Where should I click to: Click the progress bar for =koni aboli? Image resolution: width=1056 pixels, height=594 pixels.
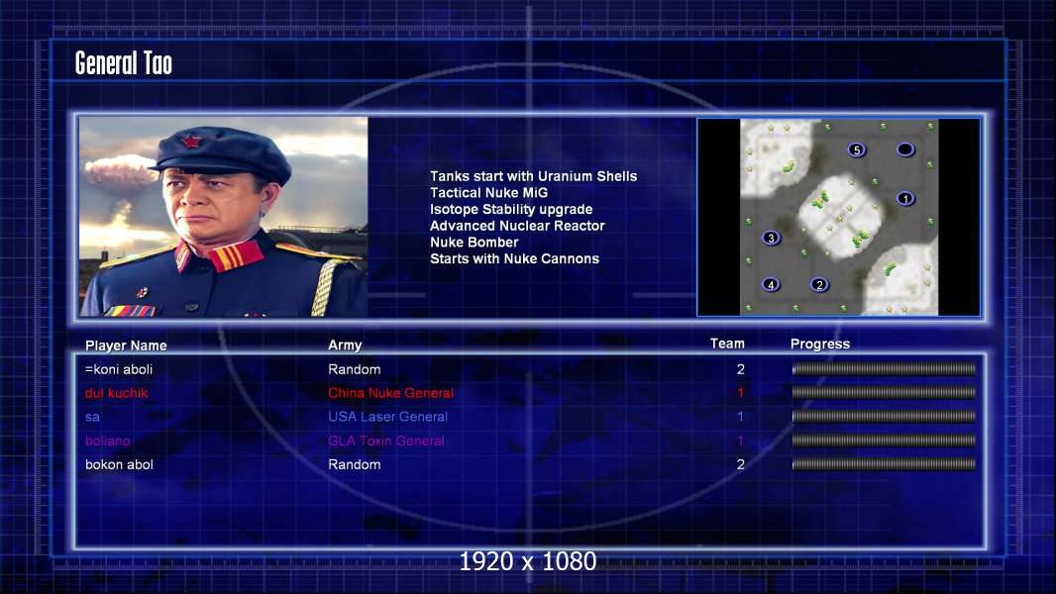tap(884, 369)
